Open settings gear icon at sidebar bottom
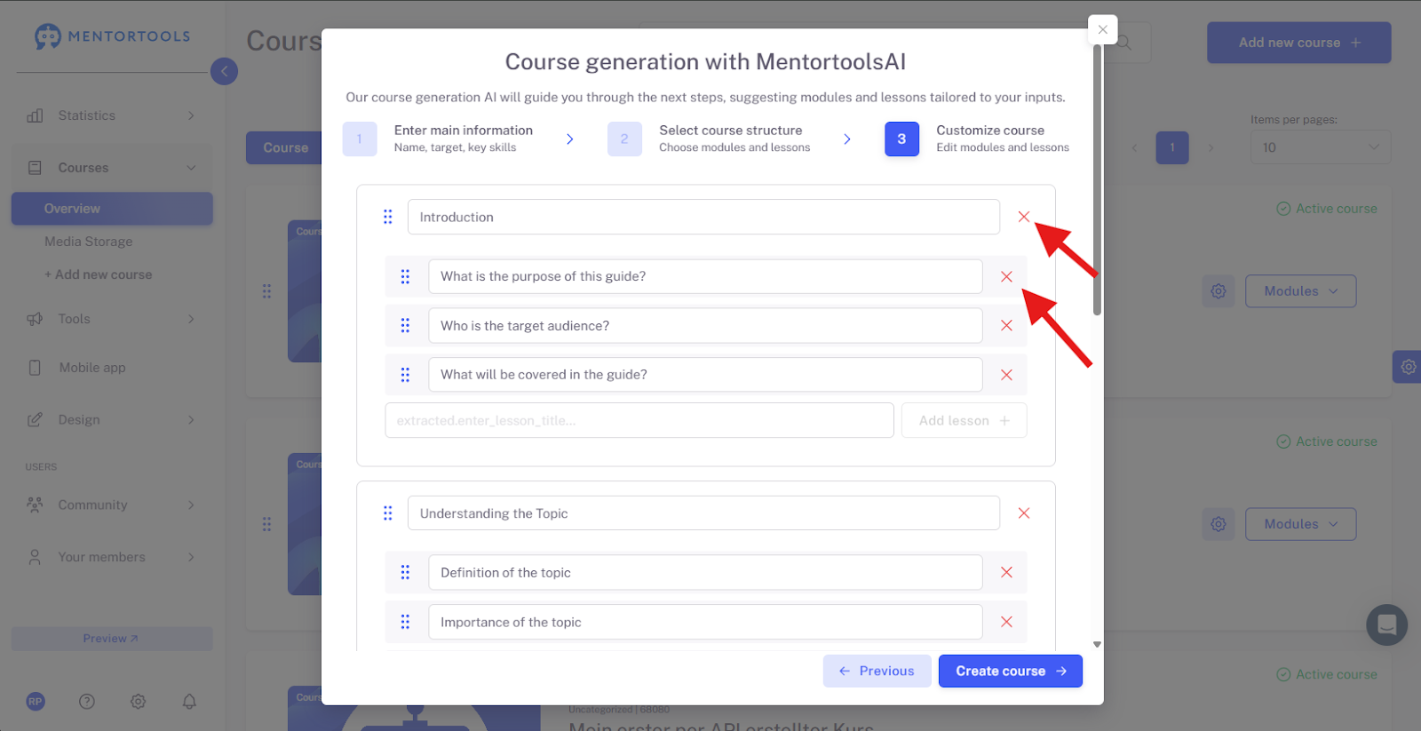 139,702
